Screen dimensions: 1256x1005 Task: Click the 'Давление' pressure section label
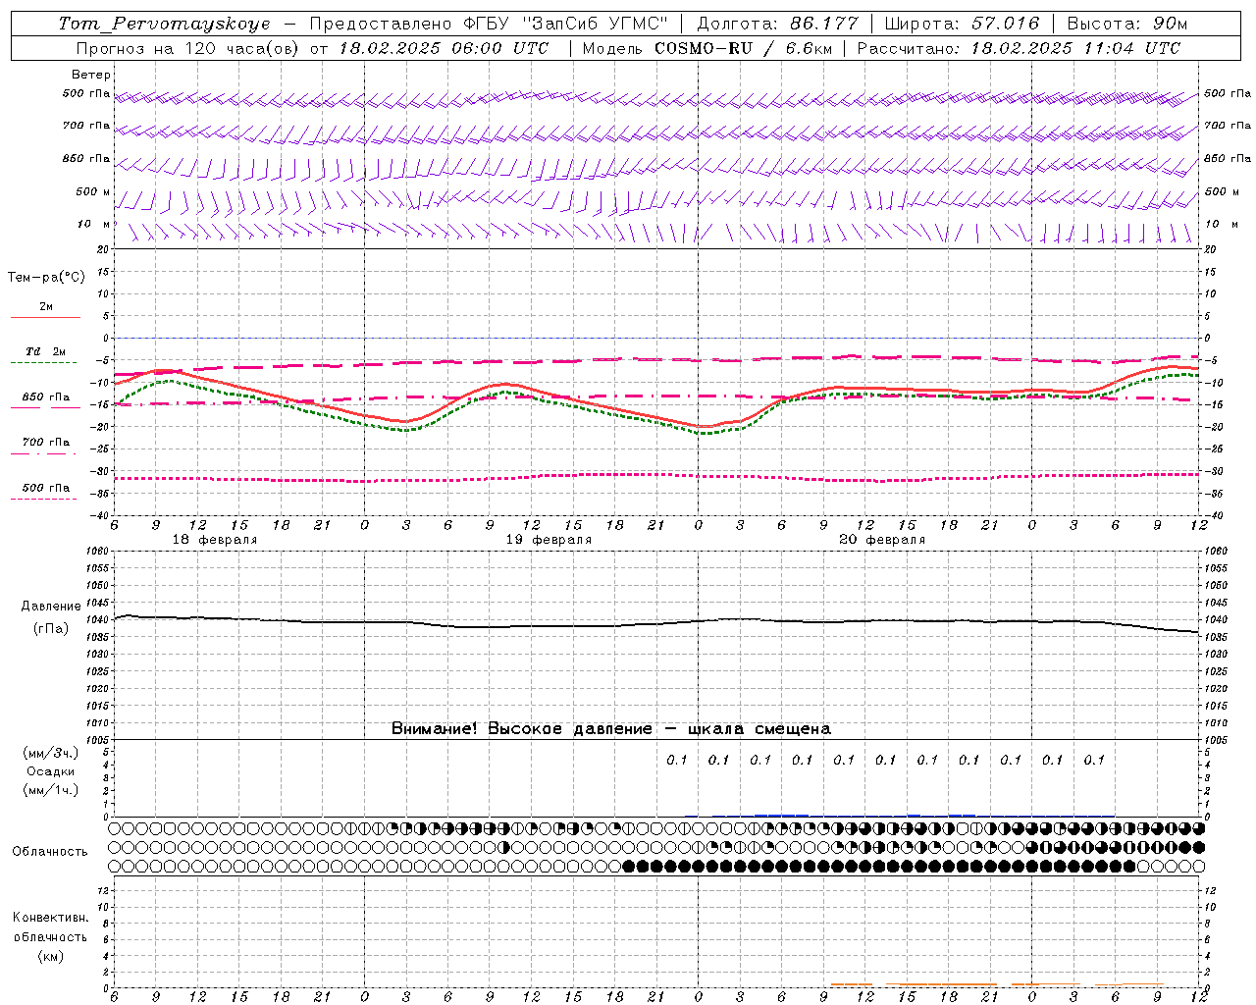[50, 607]
